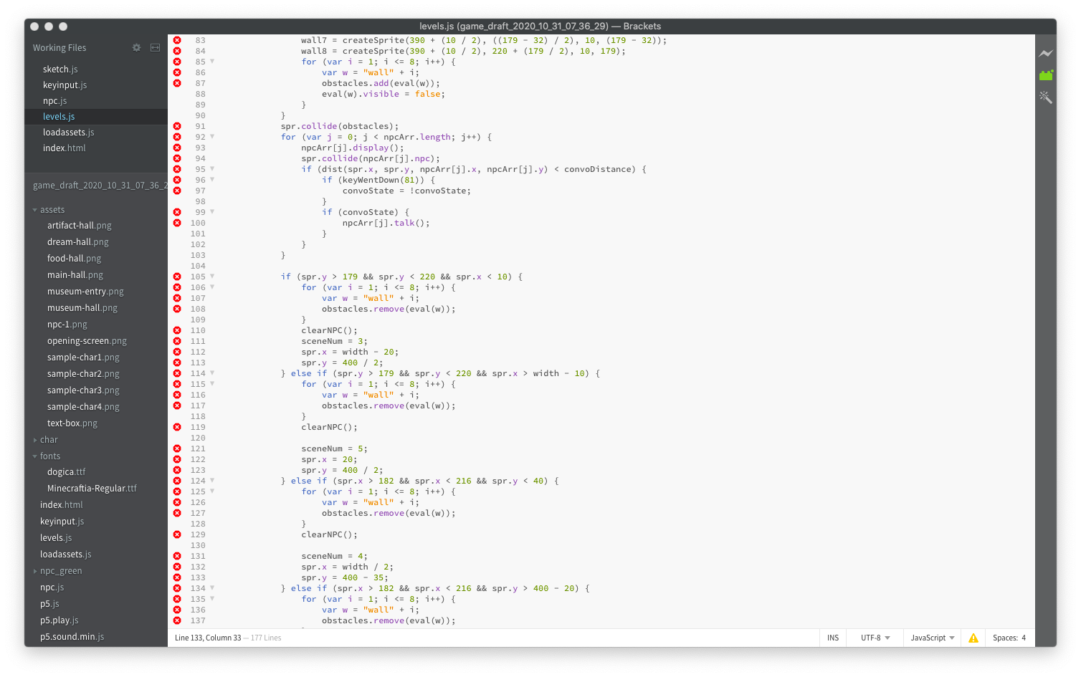The width and height of the screenshot is (1081, 677).
Task: Click Spaces: 4 to change indentation
Action: tap(1009, 637)
